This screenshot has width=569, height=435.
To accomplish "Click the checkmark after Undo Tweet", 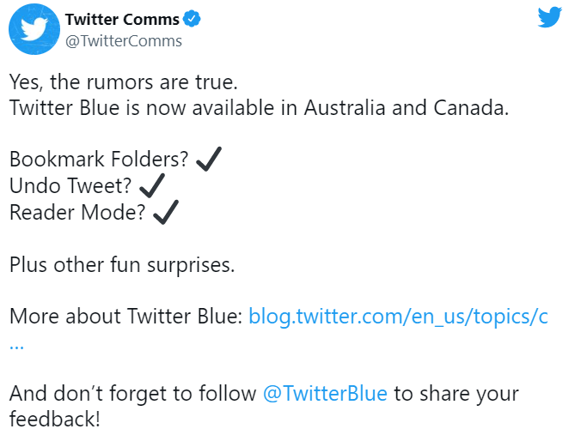I will click(152, 184).
